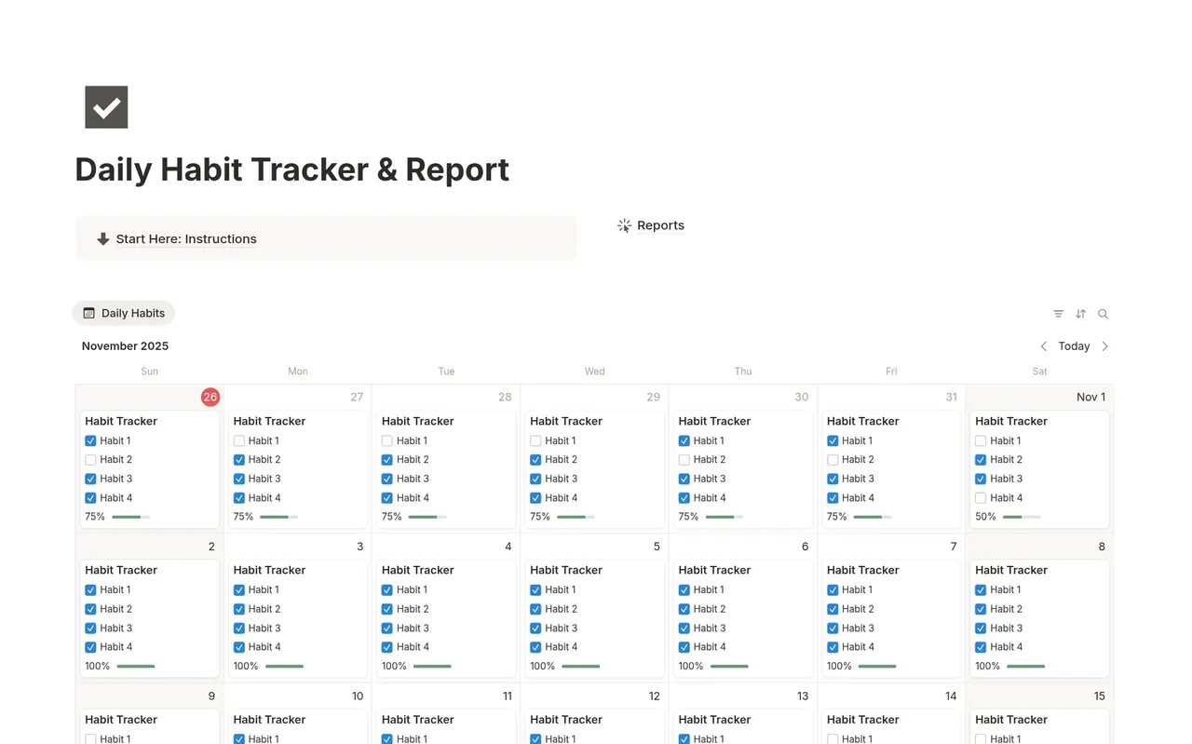Open the filter icon in the database toolbar

(x=1059, y=314)
